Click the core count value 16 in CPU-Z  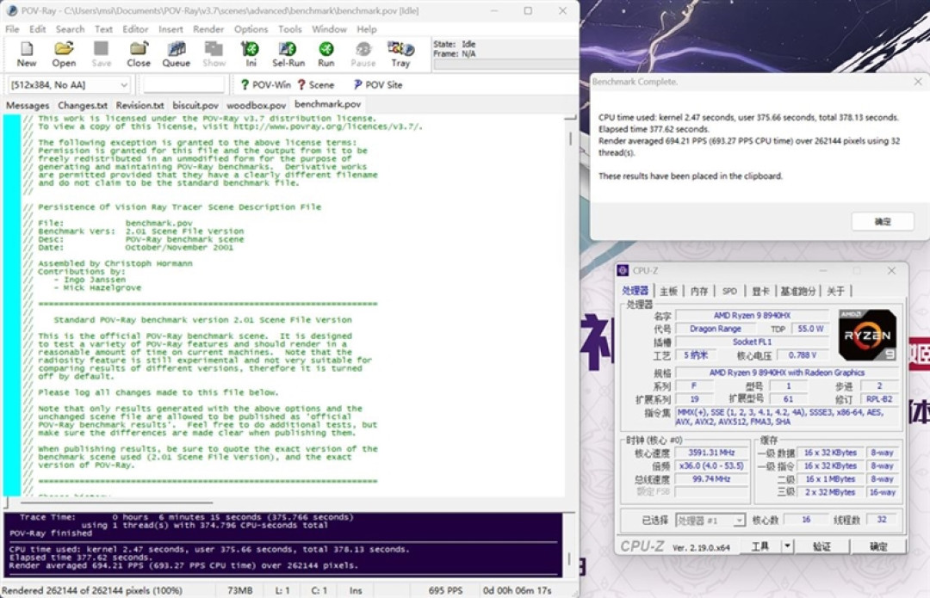805,520
